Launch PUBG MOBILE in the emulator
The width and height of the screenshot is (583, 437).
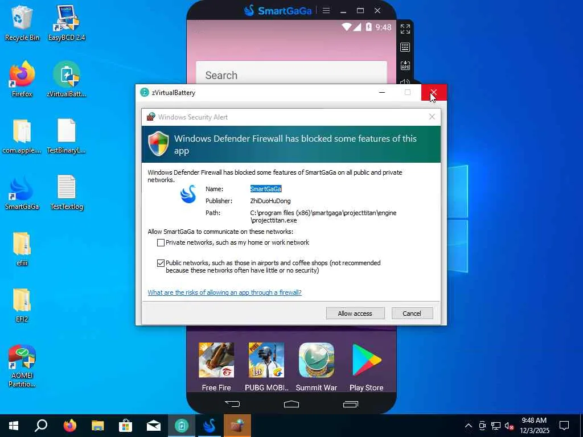(266, 367)
